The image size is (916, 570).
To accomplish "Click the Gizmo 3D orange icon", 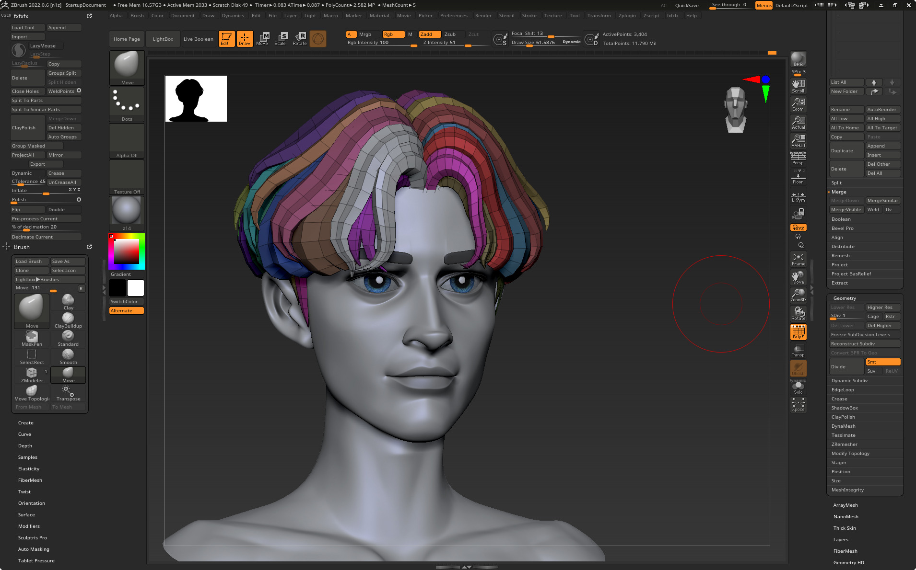I will (x=317, y=39).
